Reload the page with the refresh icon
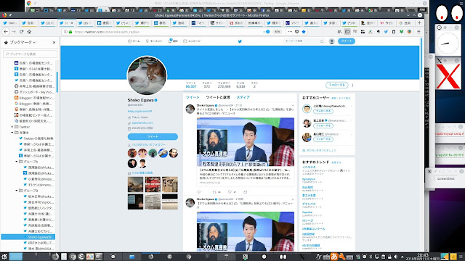Viewport: 465px width, 261px height. [x=21, y=32]
